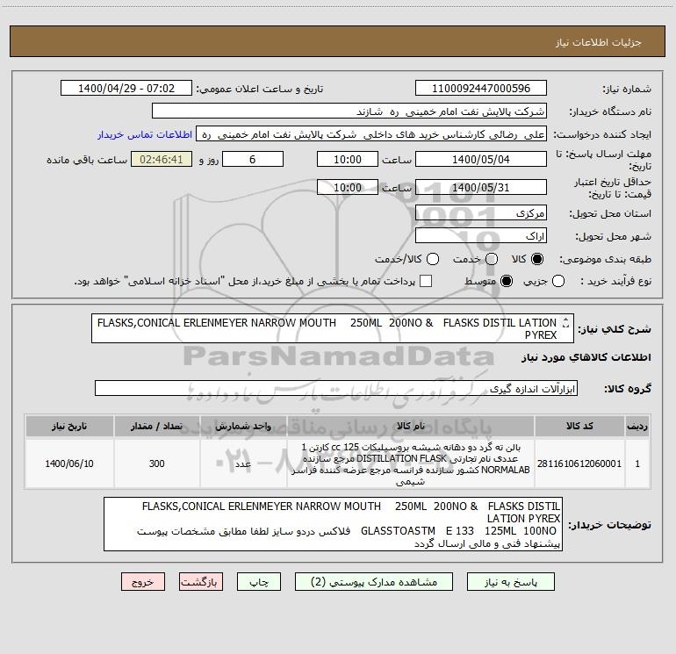Click the 'کد کالا' column header

(x=581, y=427)
